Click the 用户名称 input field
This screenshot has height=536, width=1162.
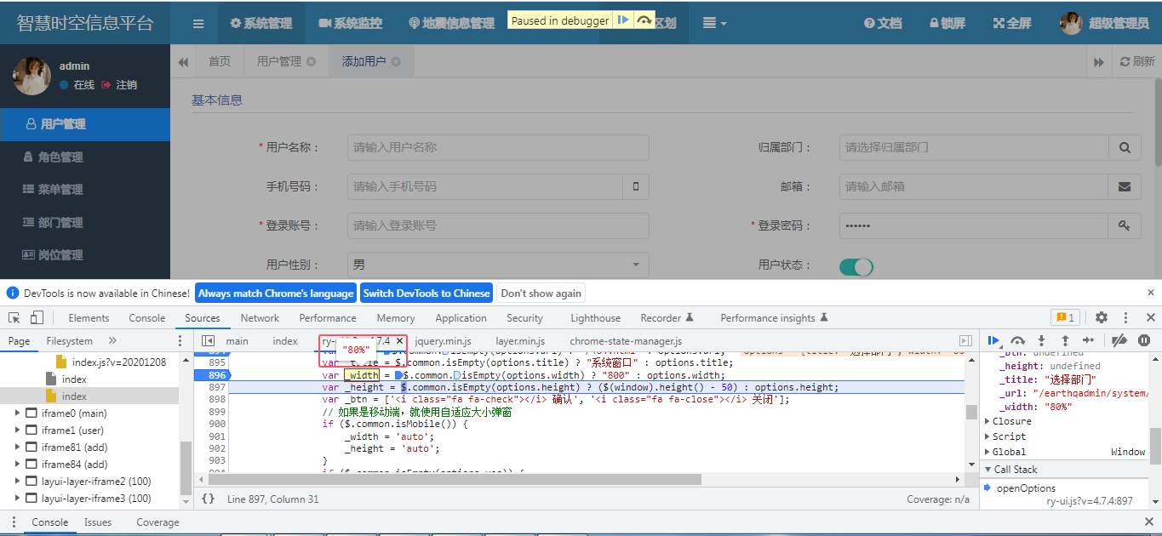pos(498,147)
